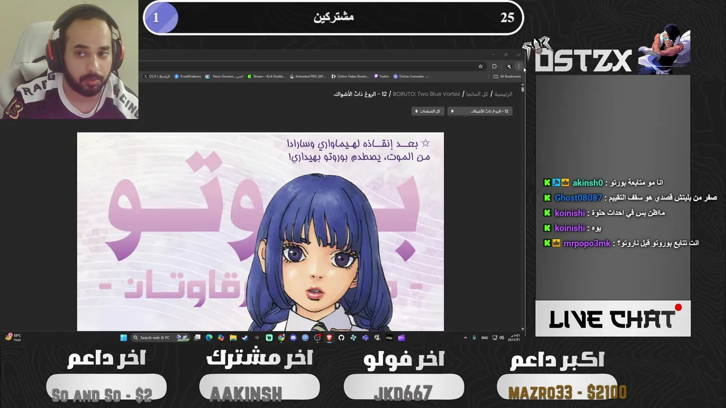Open the Neon Genesis bookmark

224,76
